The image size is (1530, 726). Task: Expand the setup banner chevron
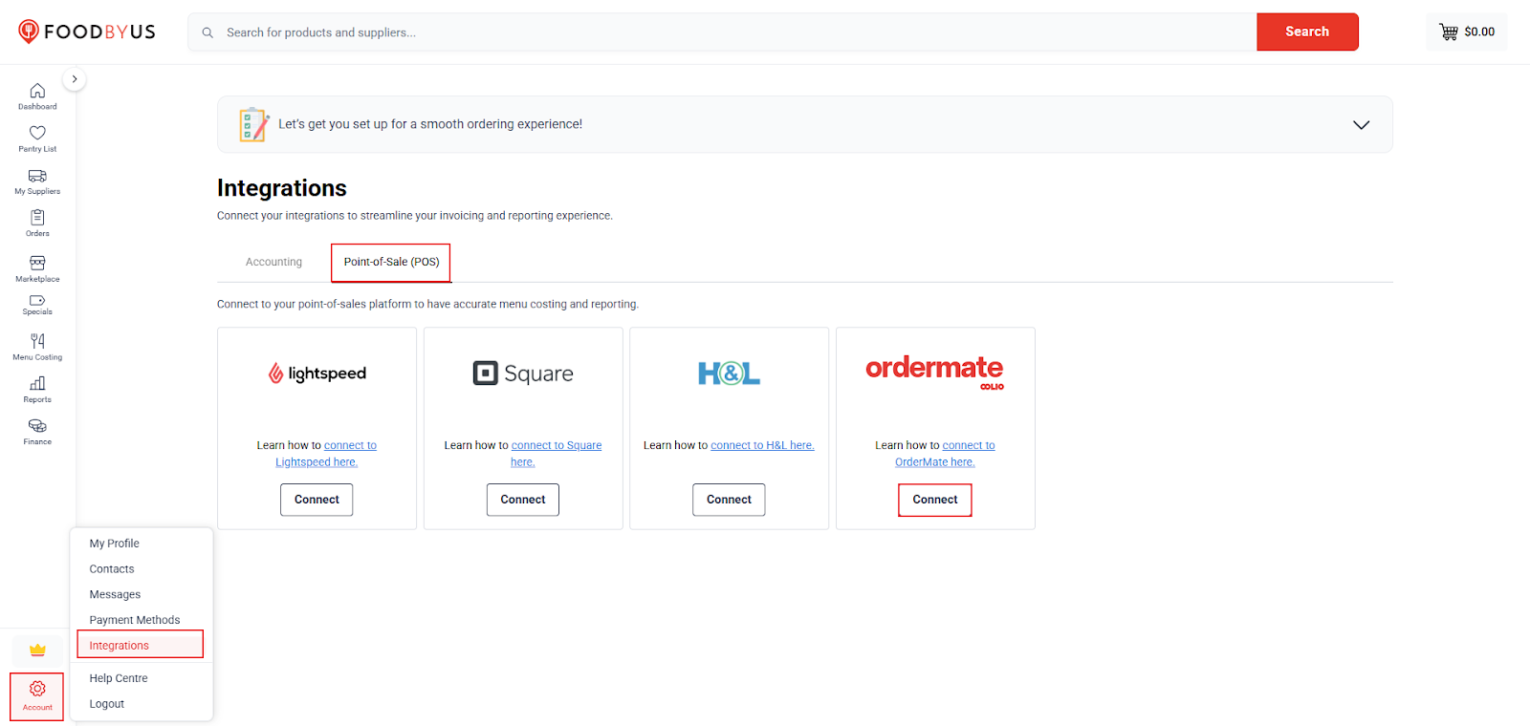(1361, 125)
